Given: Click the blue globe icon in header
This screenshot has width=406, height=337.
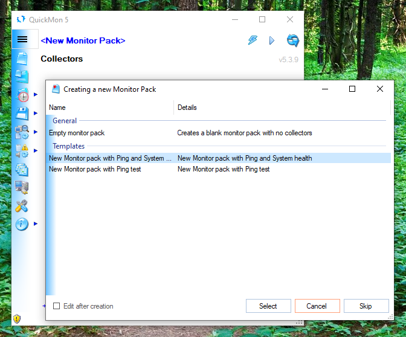Looking at the screenshot, I should coord(293,40).
